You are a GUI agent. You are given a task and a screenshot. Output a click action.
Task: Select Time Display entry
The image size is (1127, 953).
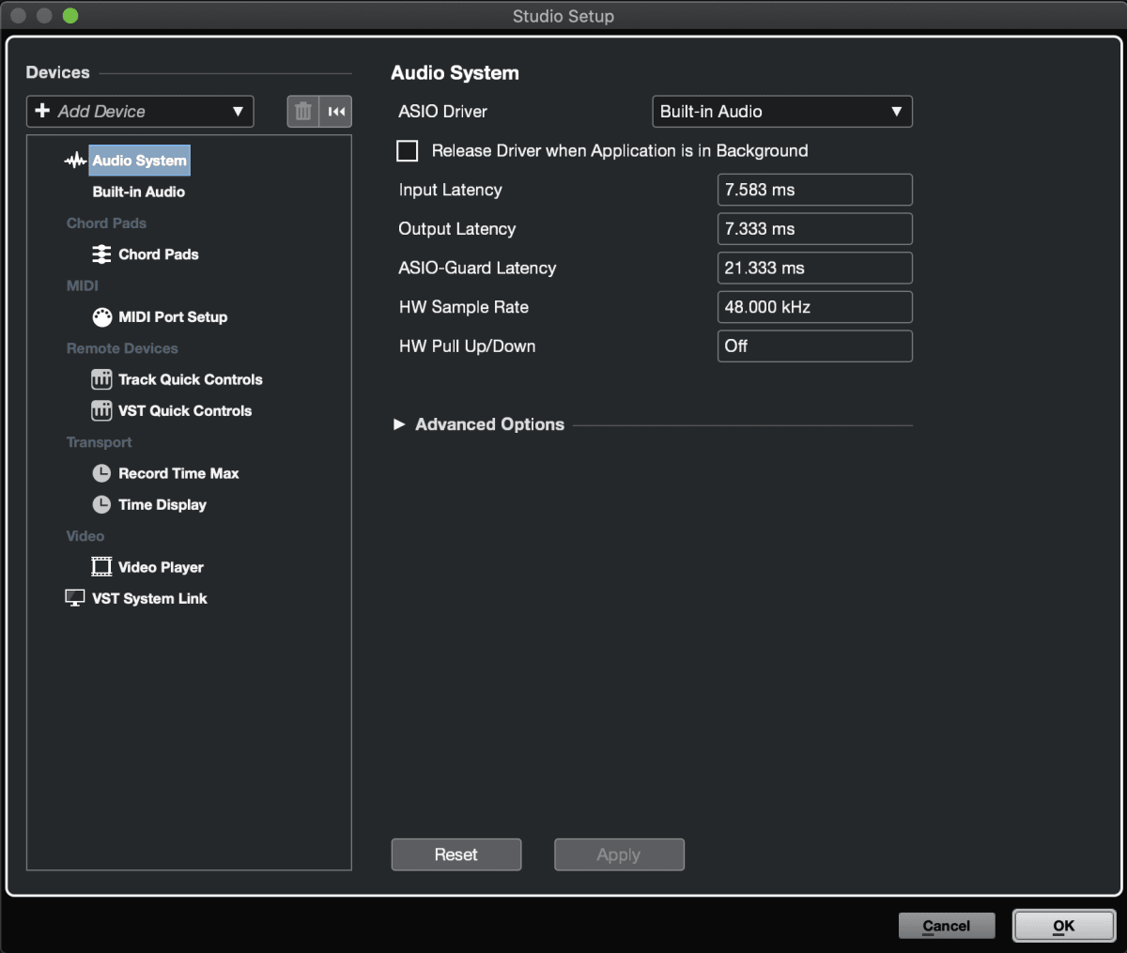pos(162,505)
